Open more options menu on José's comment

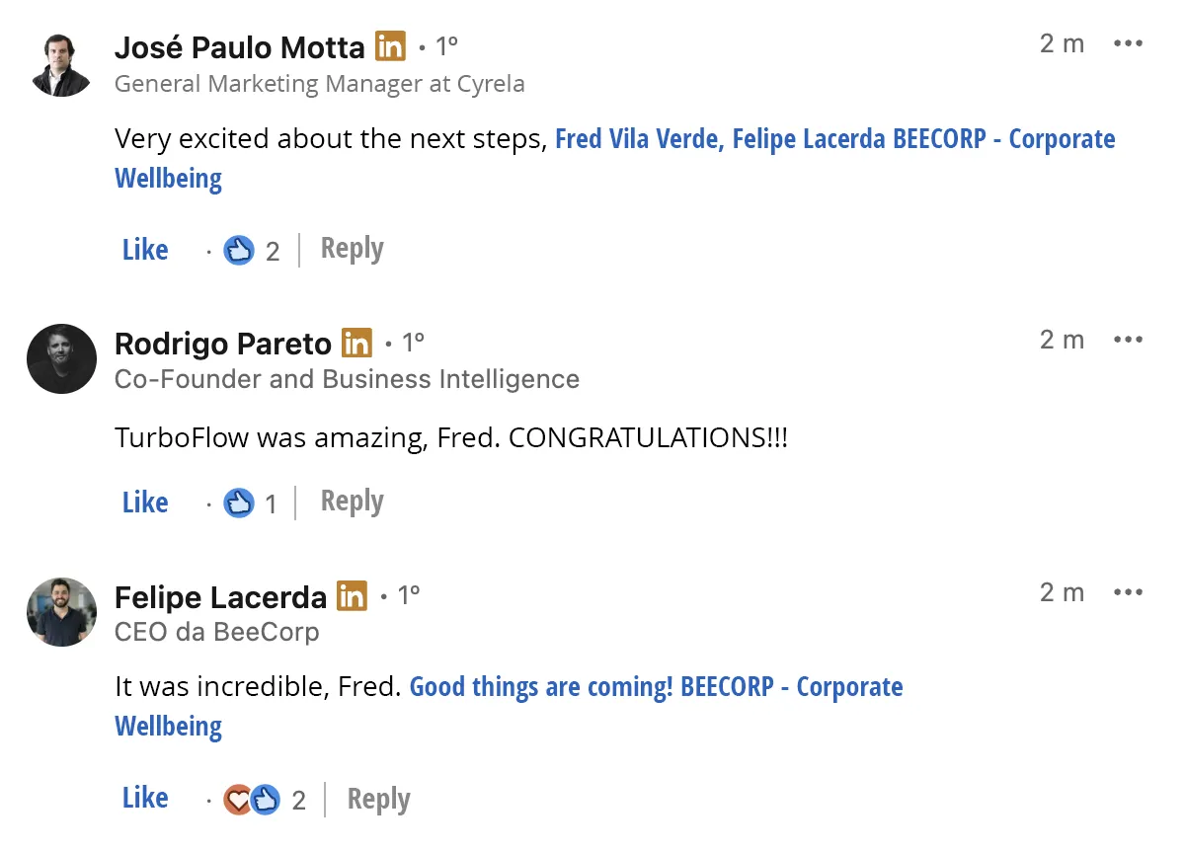click(x=1128, y=43)
